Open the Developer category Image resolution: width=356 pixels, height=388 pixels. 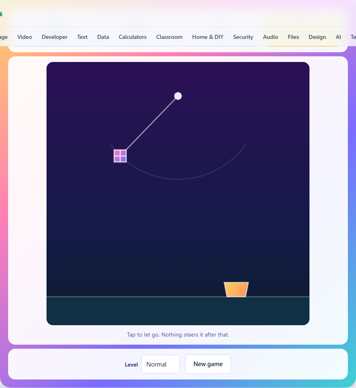point(54,37)
